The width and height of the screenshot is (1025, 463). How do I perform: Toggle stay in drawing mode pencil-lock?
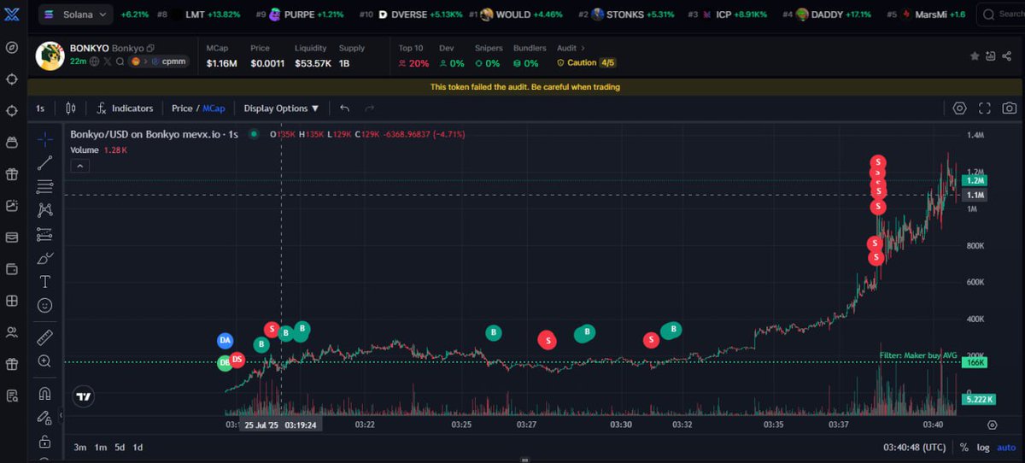pyautogui.click(x=44, y=418)
